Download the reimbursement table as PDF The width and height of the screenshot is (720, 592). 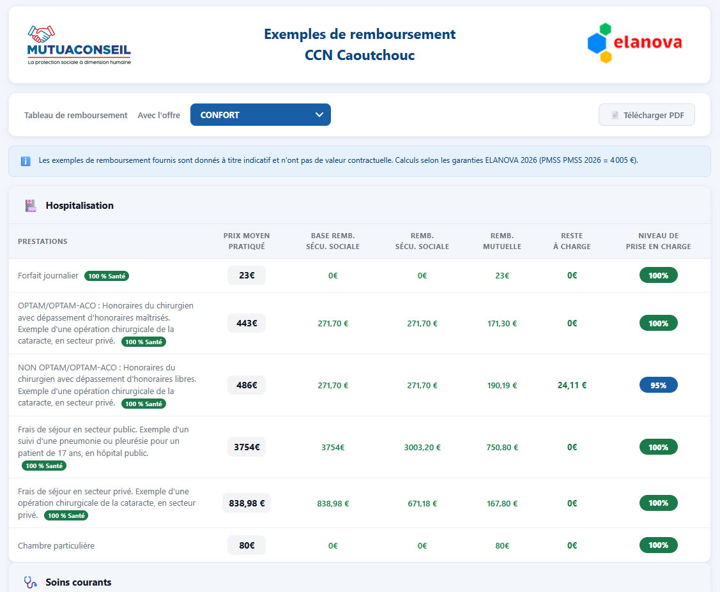pos(647,115)
